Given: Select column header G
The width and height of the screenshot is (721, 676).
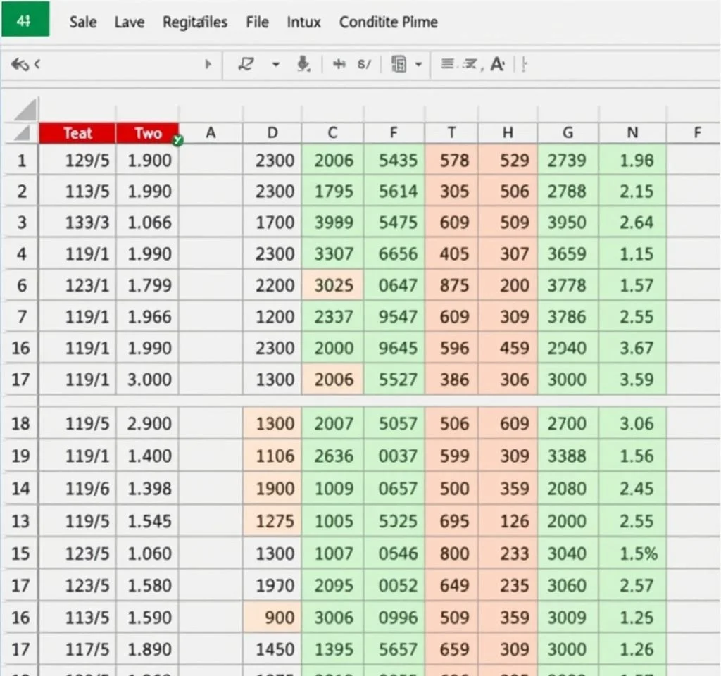Looking at the screenshot, I should 568,133.
